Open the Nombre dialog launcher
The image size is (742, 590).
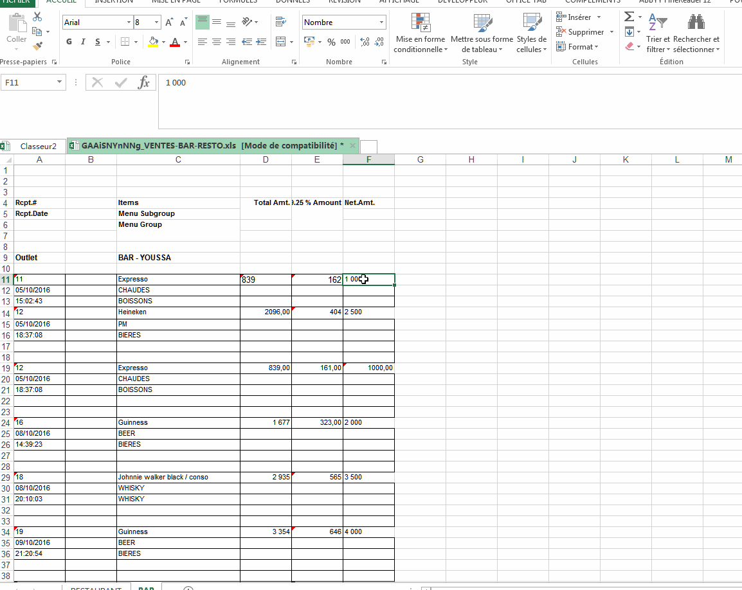[x=384, y=62]
